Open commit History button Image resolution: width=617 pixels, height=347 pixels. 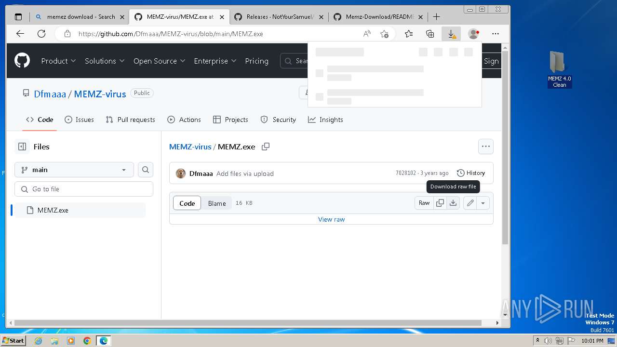(471, 173)
